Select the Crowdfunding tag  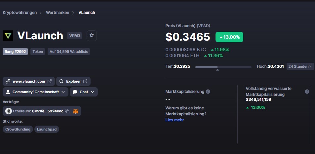click(x=18, y=129)
